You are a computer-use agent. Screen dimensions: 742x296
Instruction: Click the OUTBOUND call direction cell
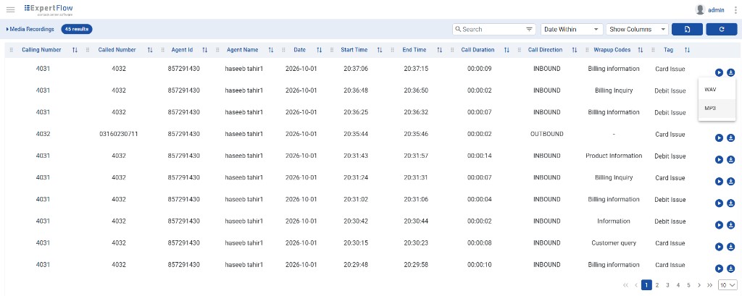coord(547,135)
